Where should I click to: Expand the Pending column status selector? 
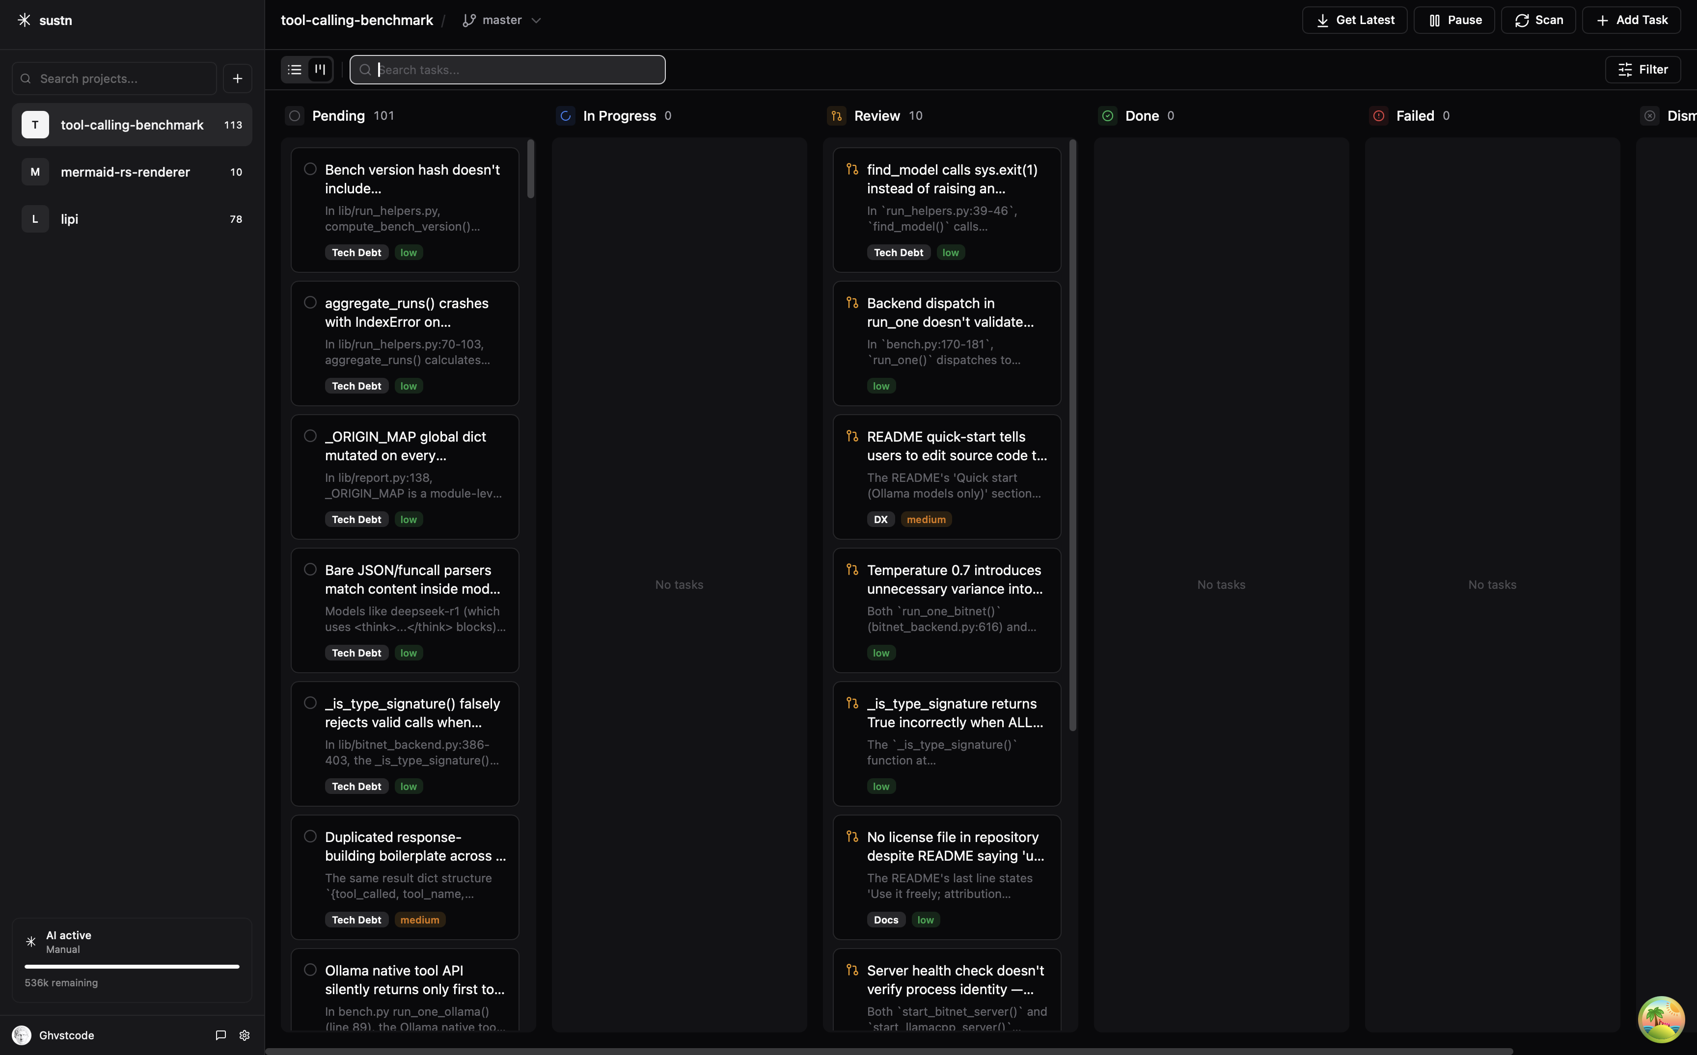pos(294,115)
